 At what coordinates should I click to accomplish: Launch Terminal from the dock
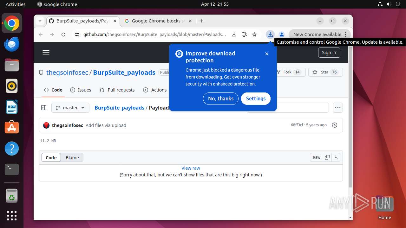[12, 169]
